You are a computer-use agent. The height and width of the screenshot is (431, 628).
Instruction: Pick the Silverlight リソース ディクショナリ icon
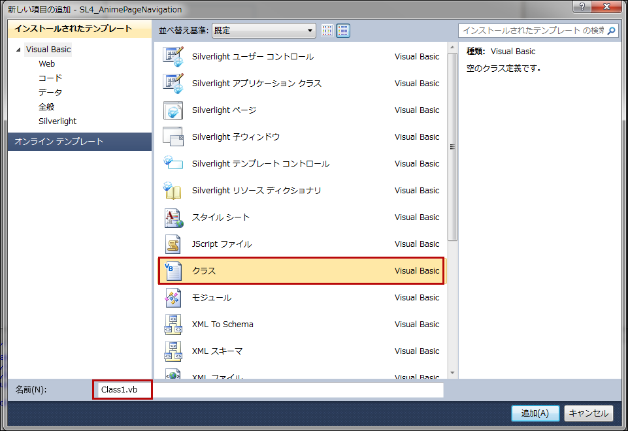(x=173, y=191)
